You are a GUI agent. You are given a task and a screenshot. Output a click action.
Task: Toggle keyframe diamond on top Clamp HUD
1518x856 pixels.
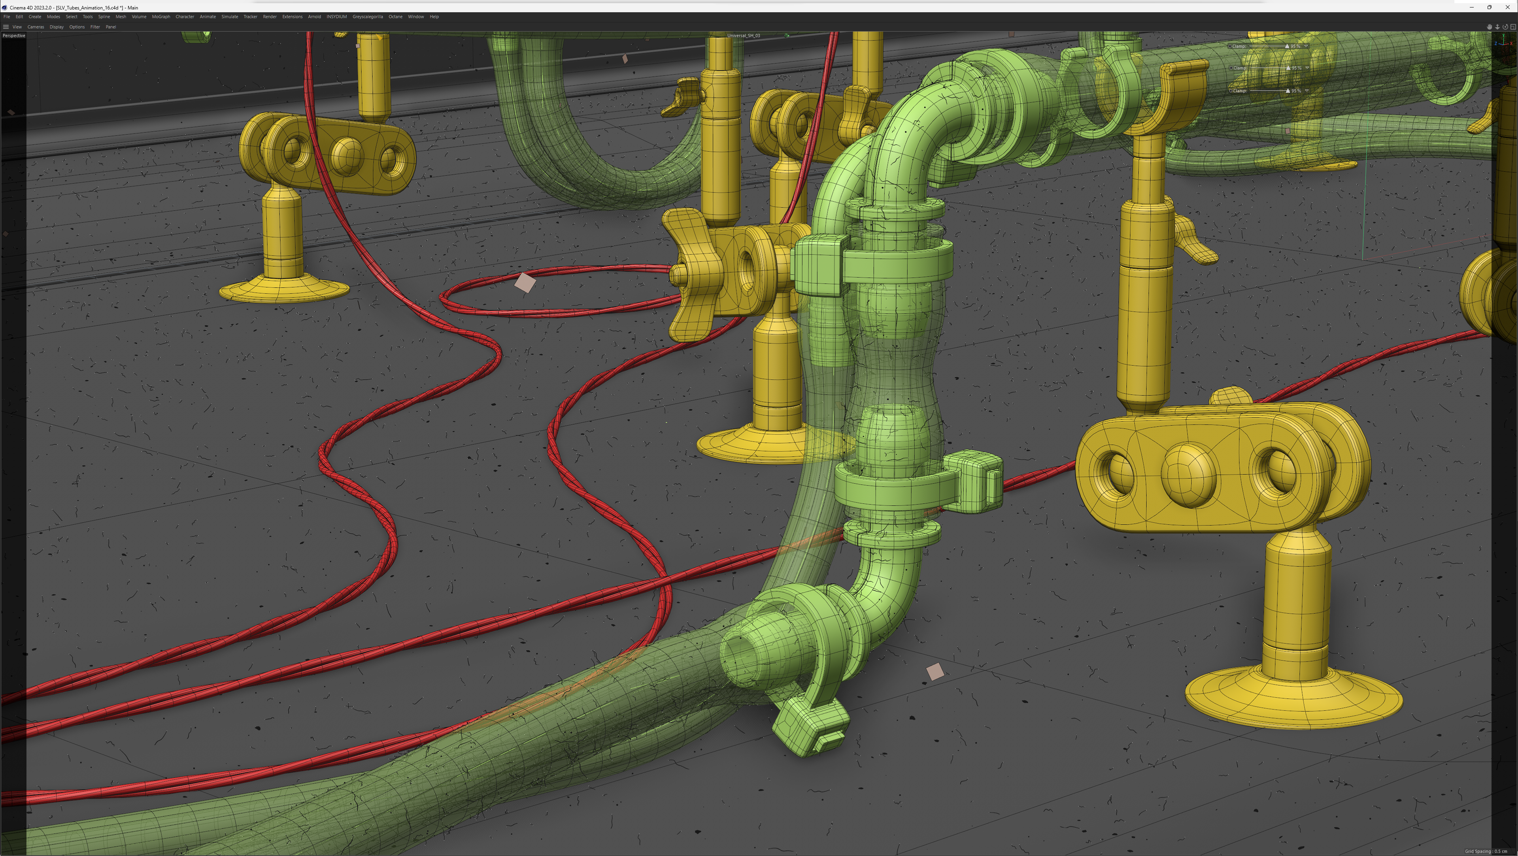coord(1230,47)
